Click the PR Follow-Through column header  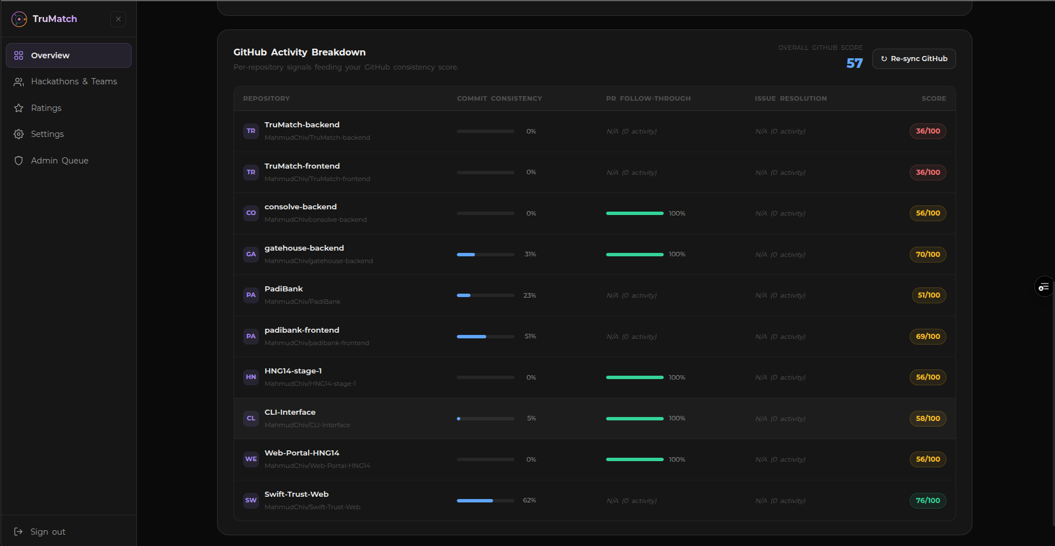[x=648, y=99]
